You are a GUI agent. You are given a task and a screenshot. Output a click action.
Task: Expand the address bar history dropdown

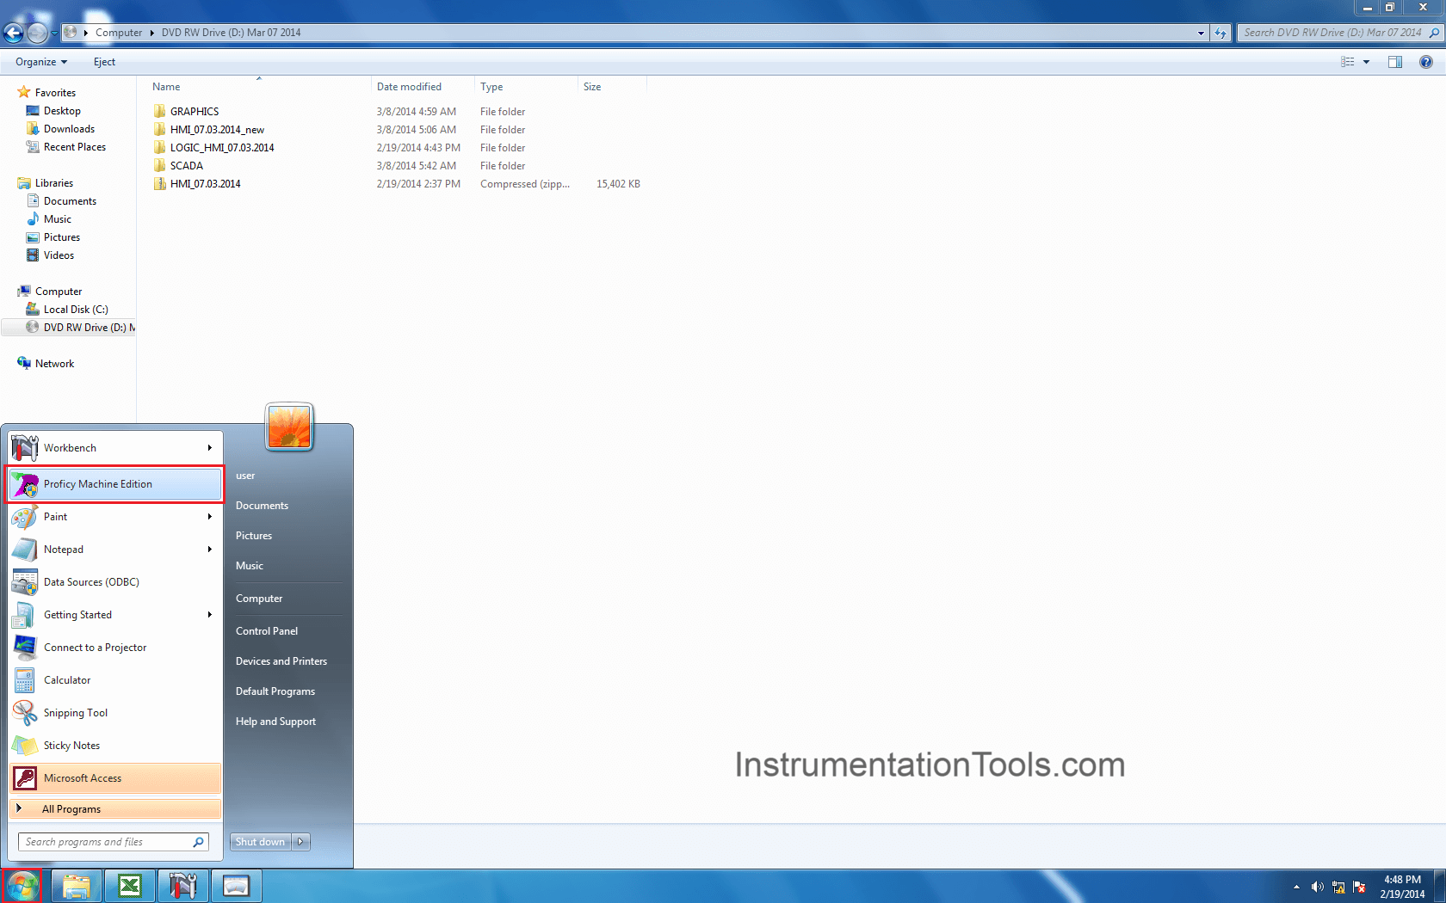1202,33
